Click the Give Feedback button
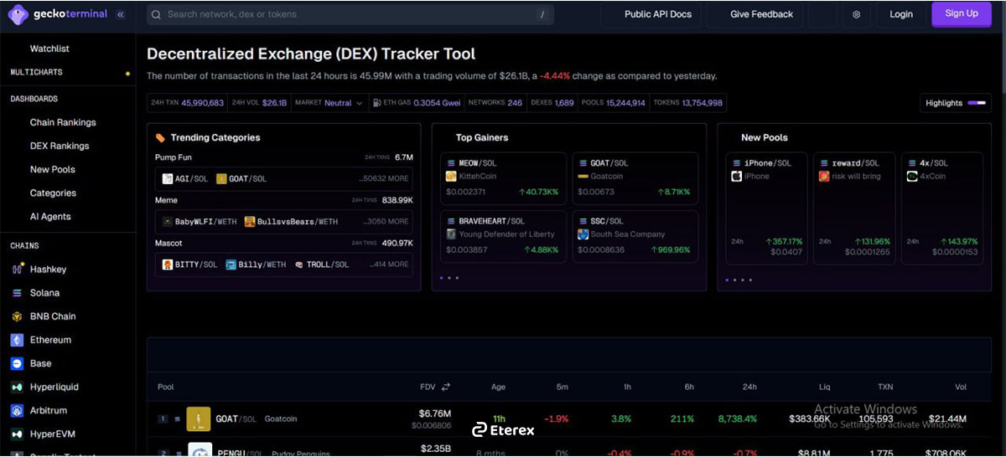This screenshot has width=1006, height=457. [761, 14]
